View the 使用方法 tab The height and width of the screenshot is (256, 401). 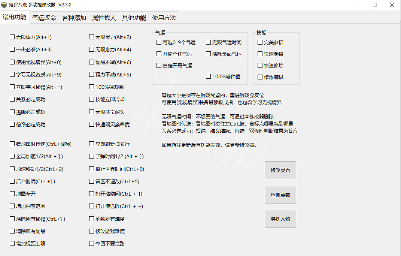(164, 17)
